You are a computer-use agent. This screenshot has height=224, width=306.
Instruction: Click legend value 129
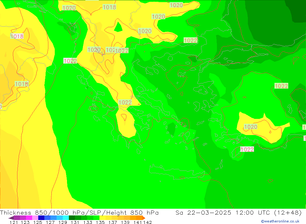(63, 222)
